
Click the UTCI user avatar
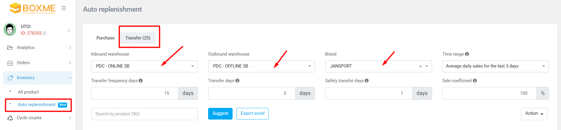tap(10, 30)
